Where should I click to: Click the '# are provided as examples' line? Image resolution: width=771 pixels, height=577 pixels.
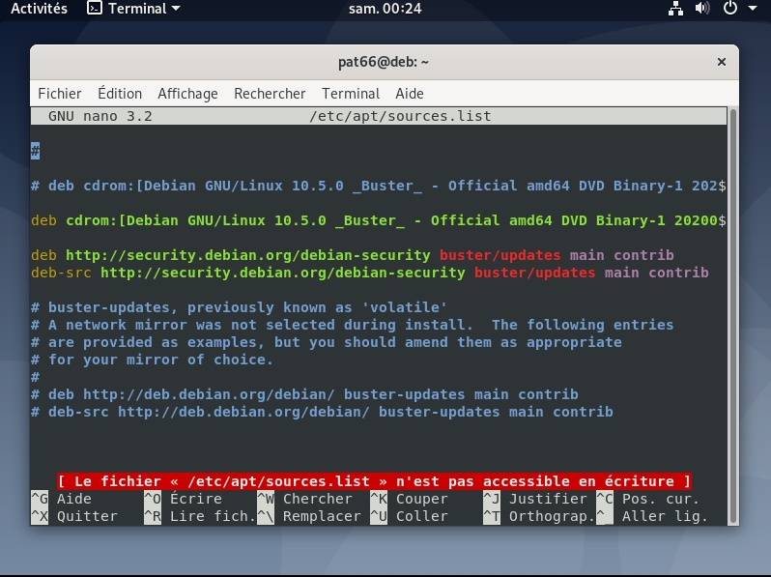326,342
